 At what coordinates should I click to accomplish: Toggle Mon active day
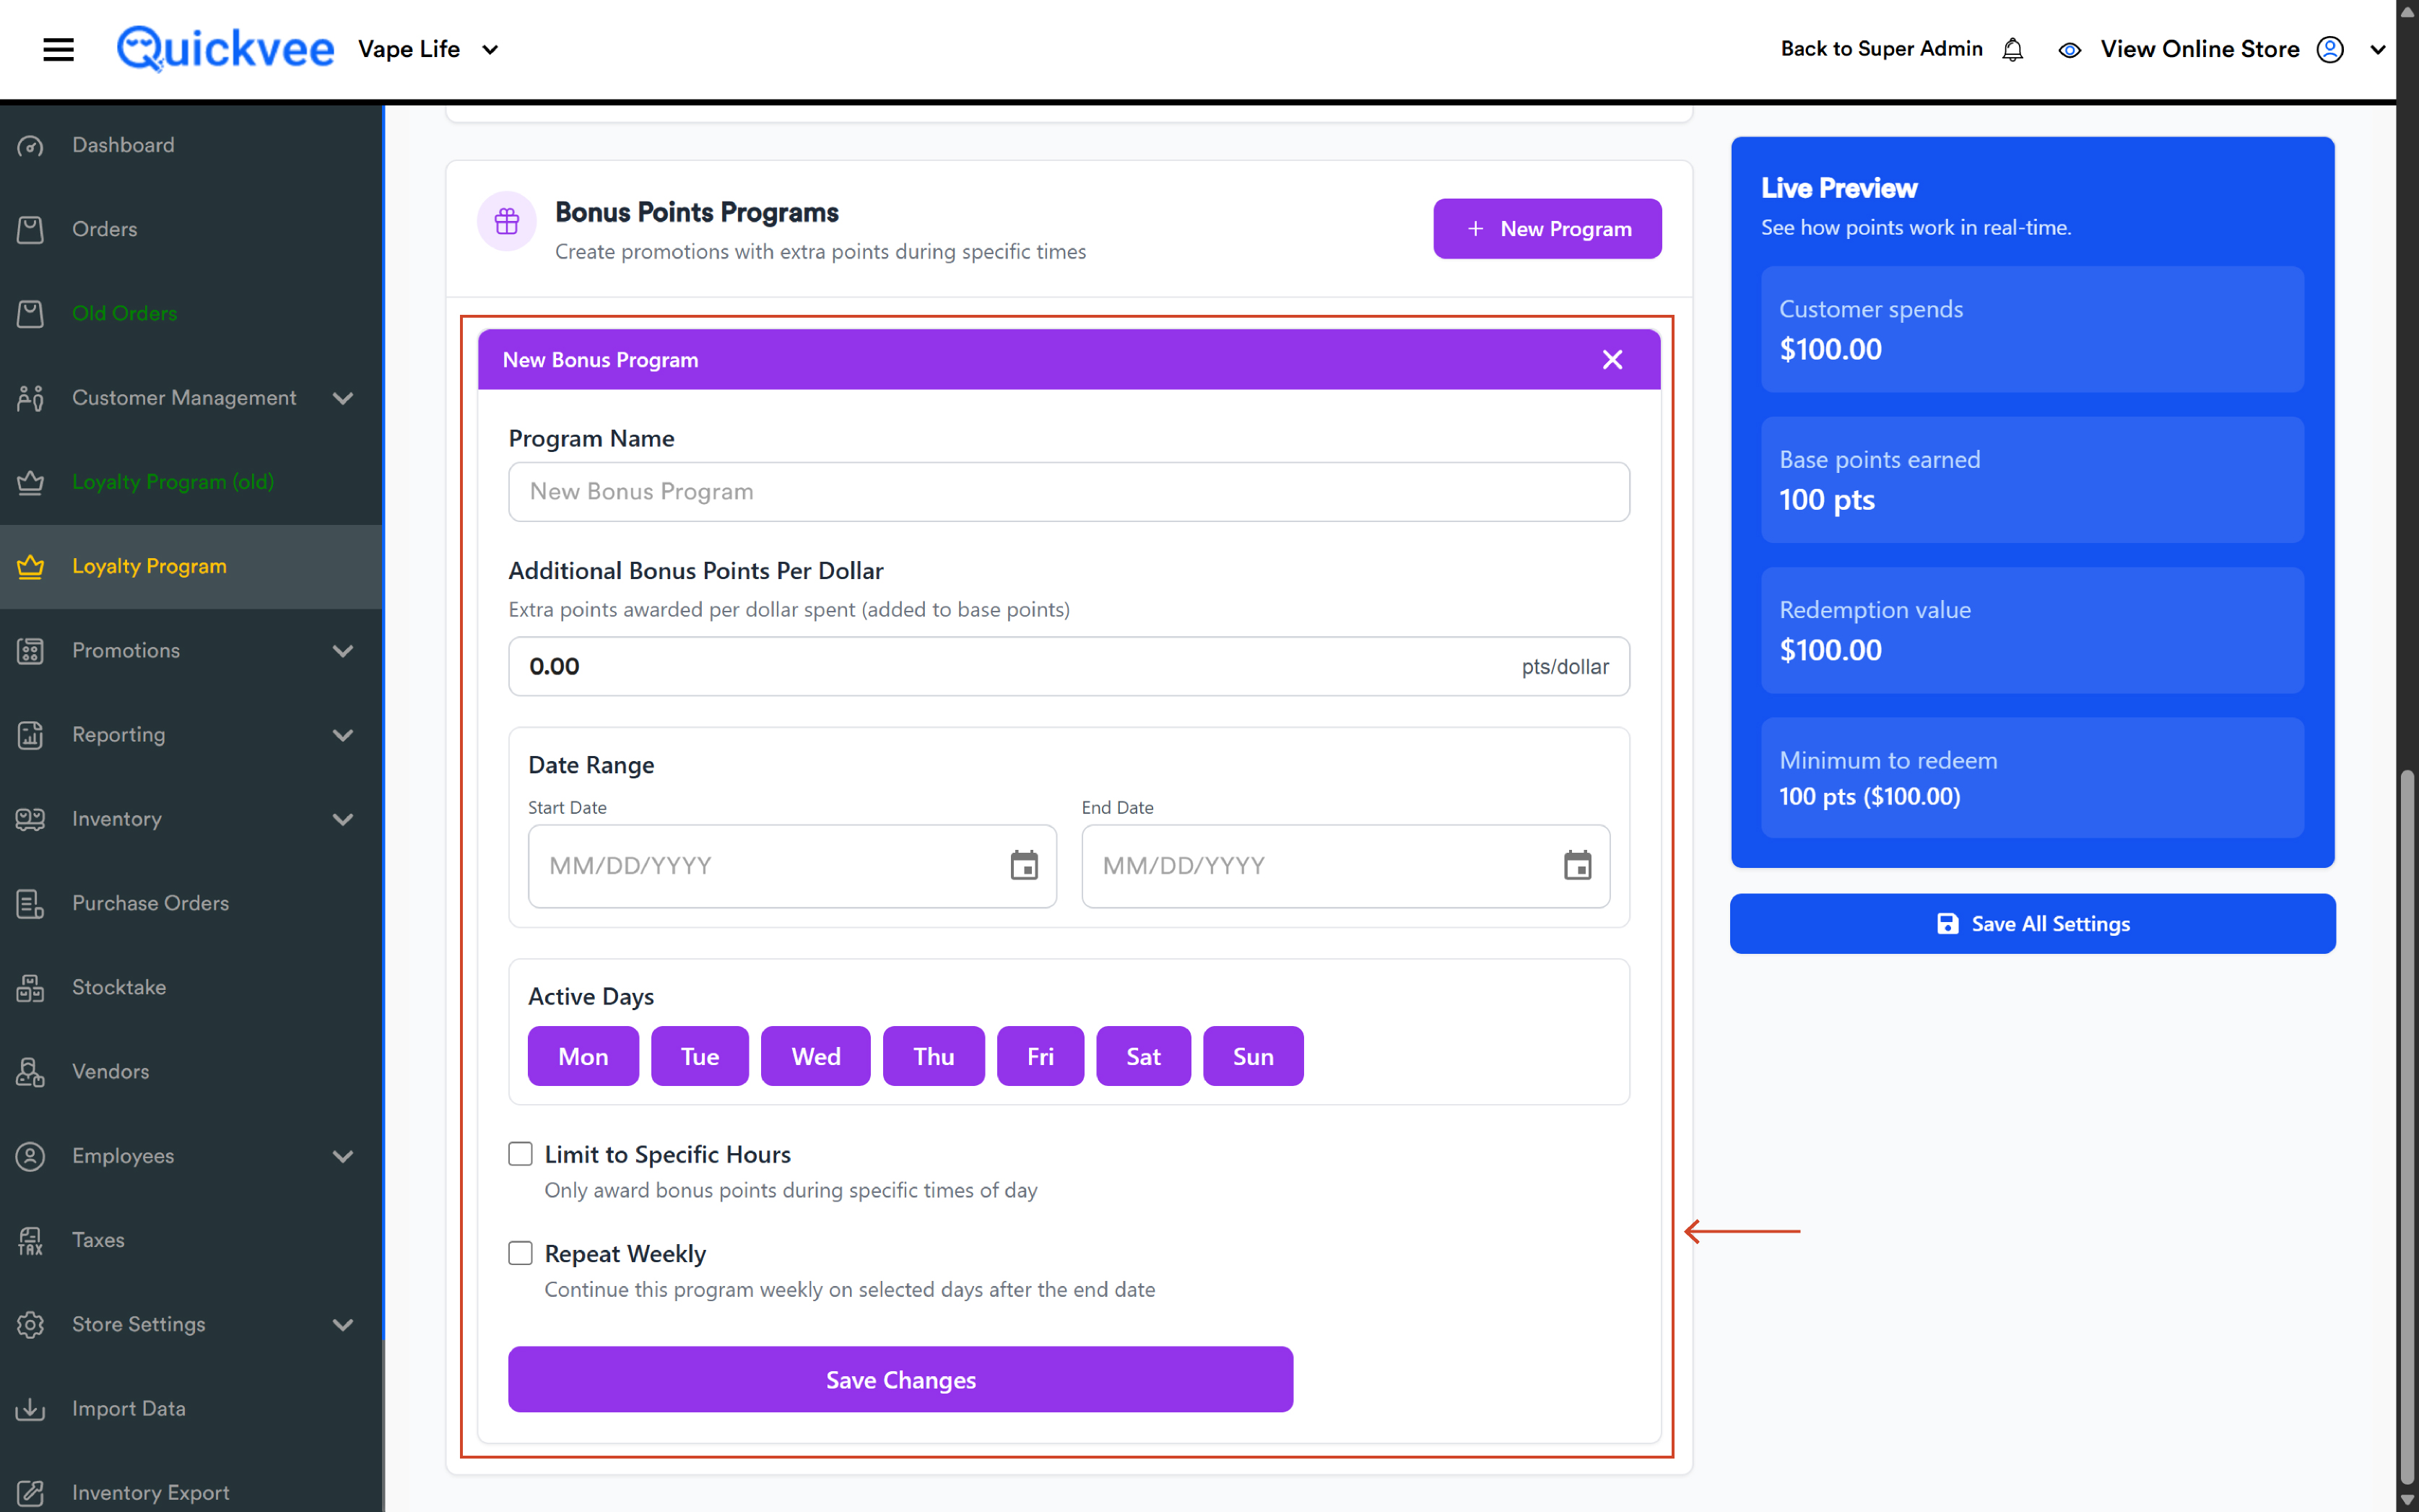tap(583, 1056)
